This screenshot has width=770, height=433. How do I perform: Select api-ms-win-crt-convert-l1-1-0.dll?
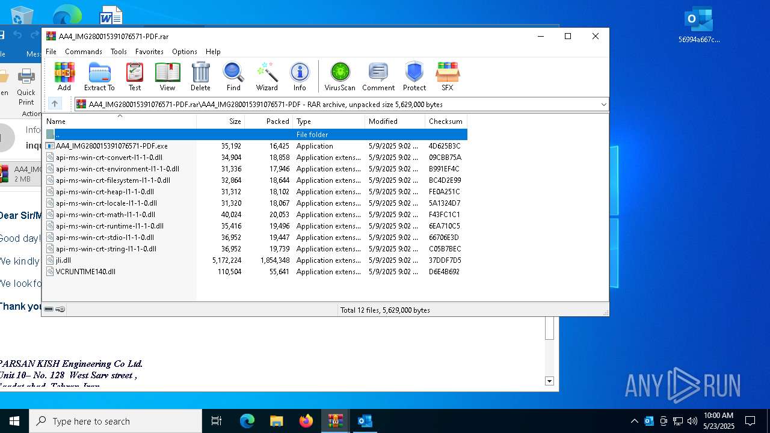click(255, 158)
